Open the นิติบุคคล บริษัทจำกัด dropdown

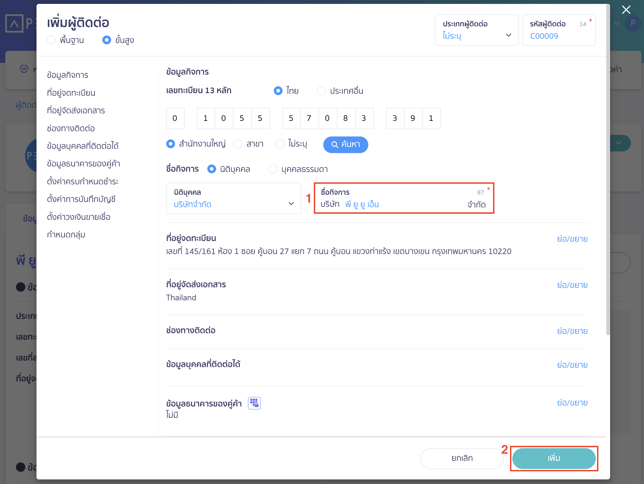(233, 198)
